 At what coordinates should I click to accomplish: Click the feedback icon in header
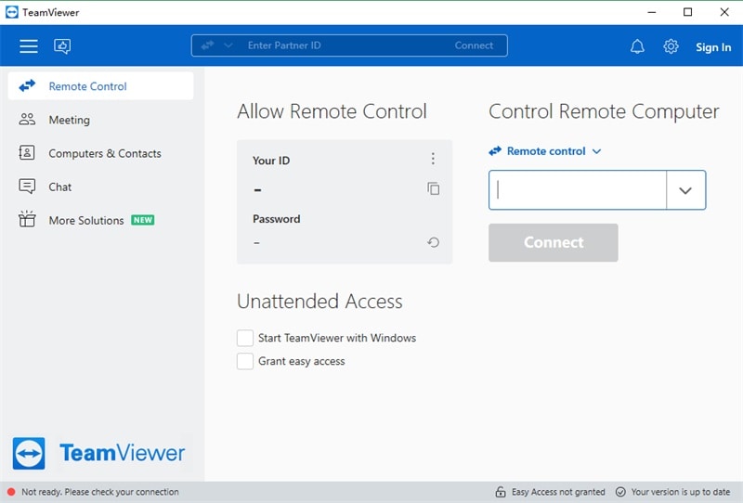tap(62, 46)
